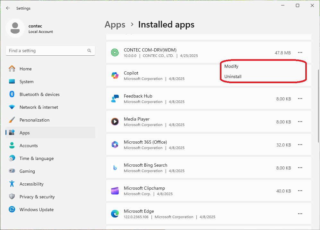320x230 pixels.
Task: Click the Installed apps page heading
Action: point(166,25)
